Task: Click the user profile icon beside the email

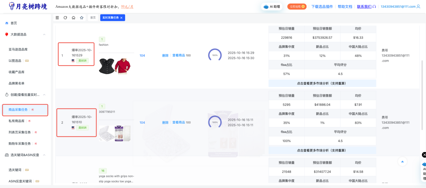Action: pyautogui.click(x=418, y=7)
